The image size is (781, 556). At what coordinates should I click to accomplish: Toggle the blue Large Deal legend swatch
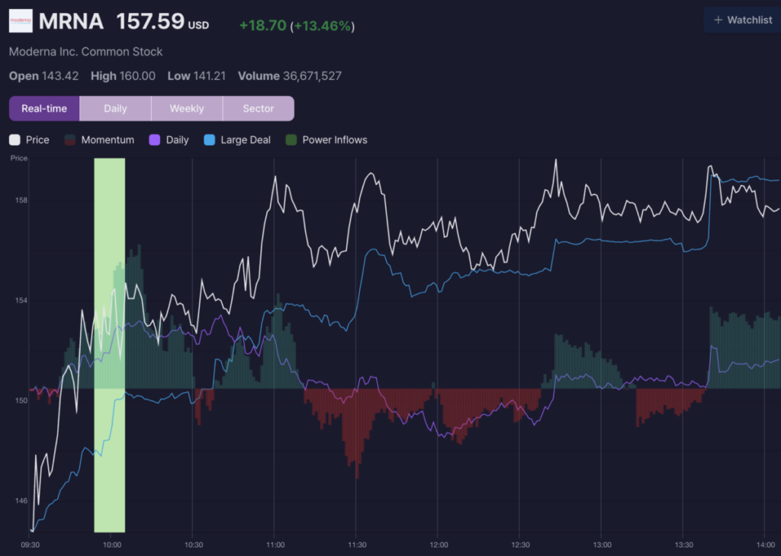pyautogui.click(x=209, y=139)
